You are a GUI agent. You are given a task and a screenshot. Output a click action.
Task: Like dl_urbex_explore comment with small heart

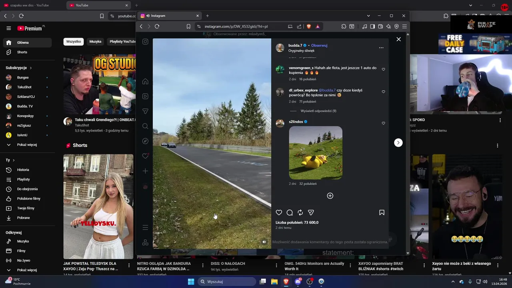383,92
